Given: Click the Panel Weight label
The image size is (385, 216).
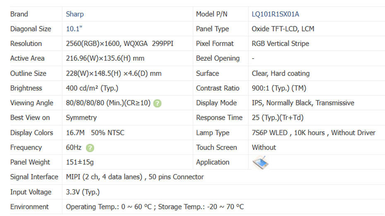Looking at the screenshot, I should 30,162.
